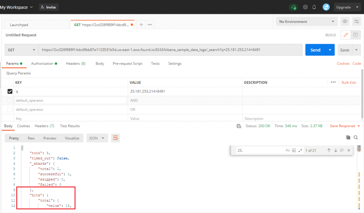Image resolution: width=364 pixels, height=213 pixels.
Task: Click the pencil edit icon near BUILD
Action: coord(346,35)
